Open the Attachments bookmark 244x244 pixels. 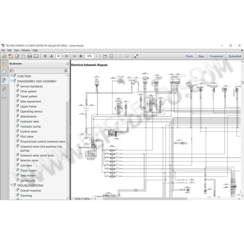pos(28,116)
